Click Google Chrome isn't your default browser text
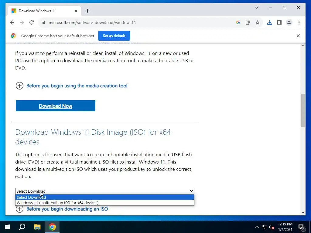The height and width of the screenshot is (233, 311). [58, 36]
